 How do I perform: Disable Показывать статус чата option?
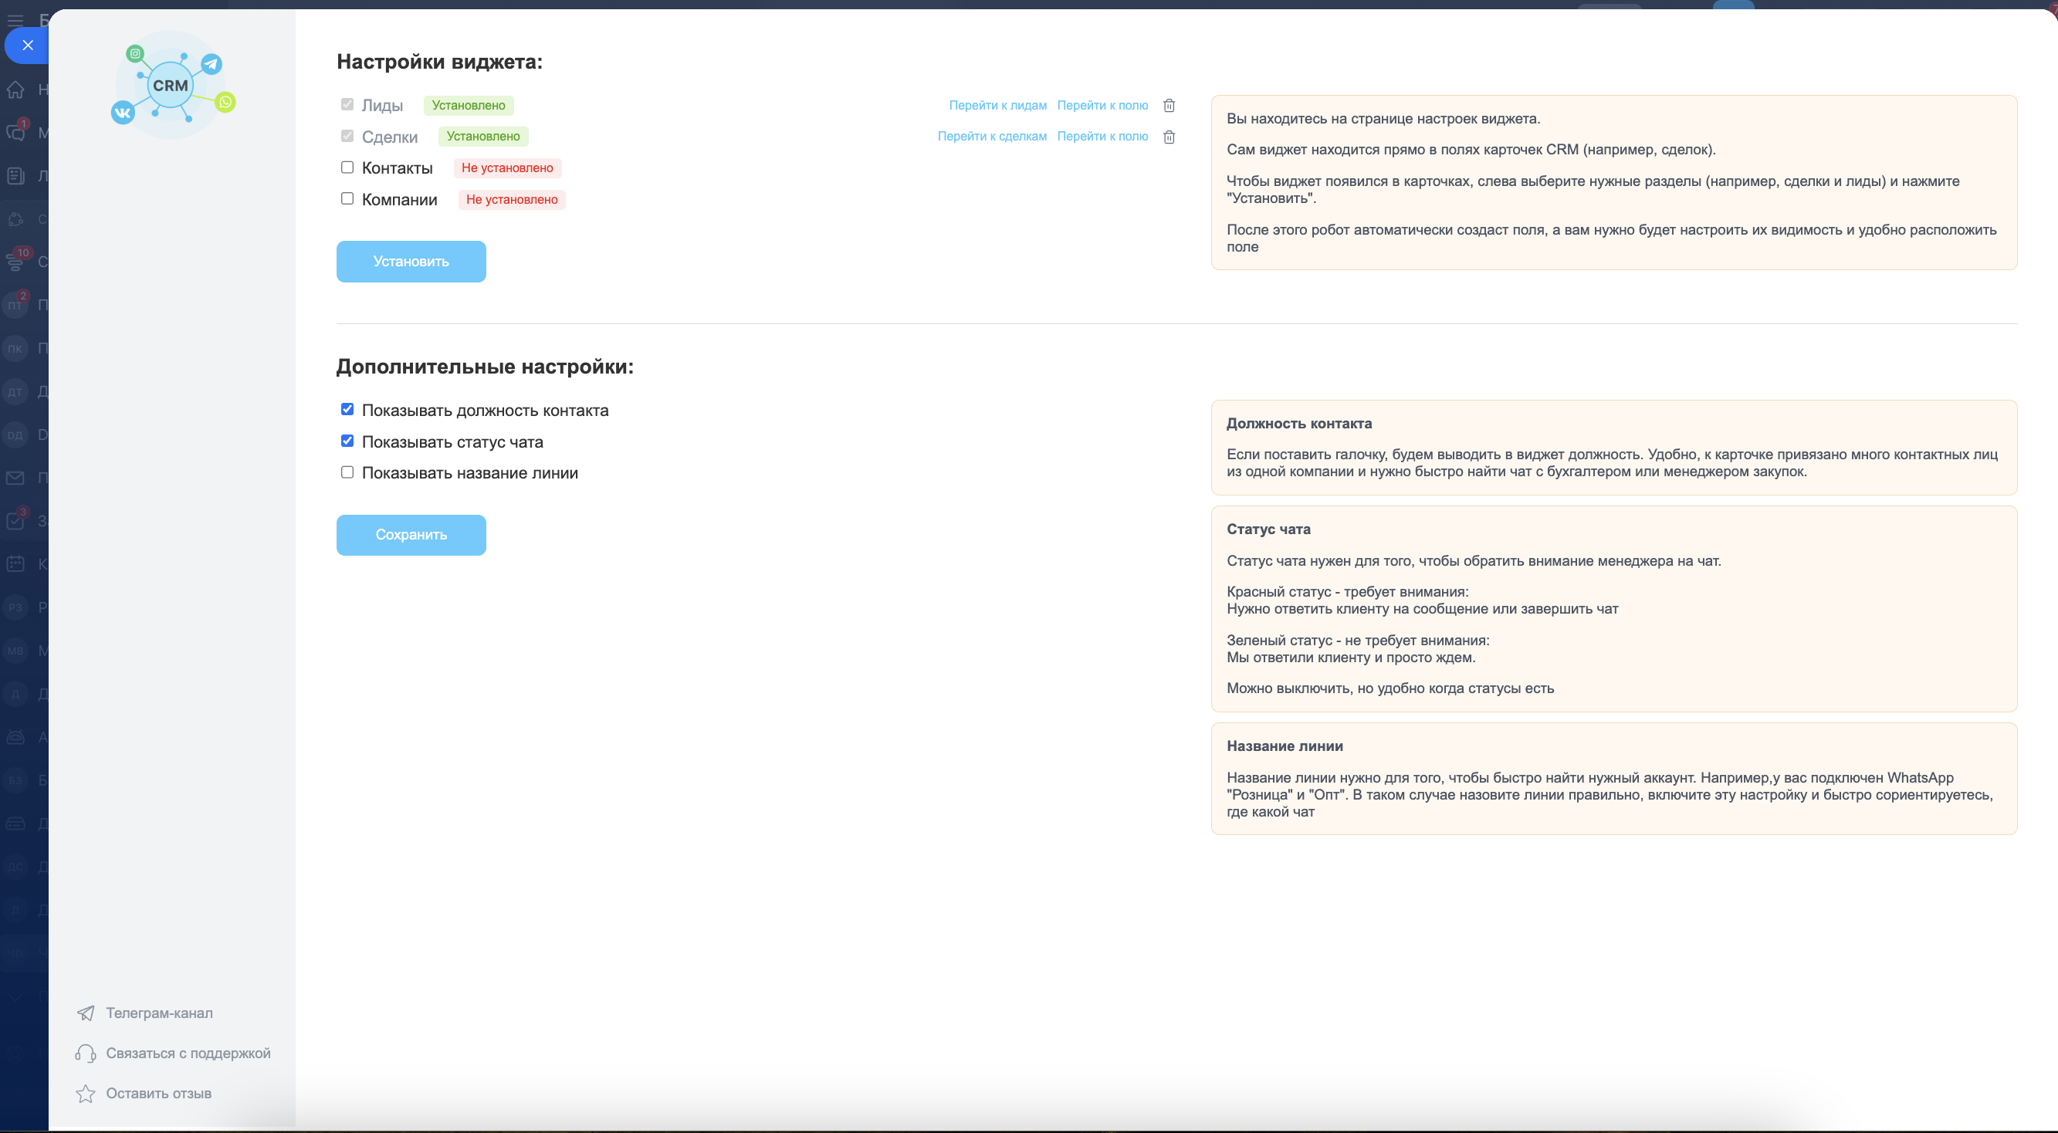tap(347, 441)
